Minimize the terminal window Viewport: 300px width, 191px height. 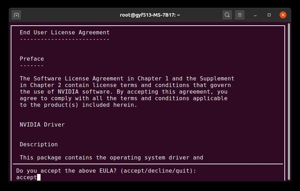point(255,15)
